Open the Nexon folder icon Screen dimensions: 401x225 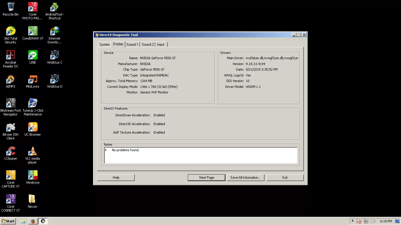point(33,201)
